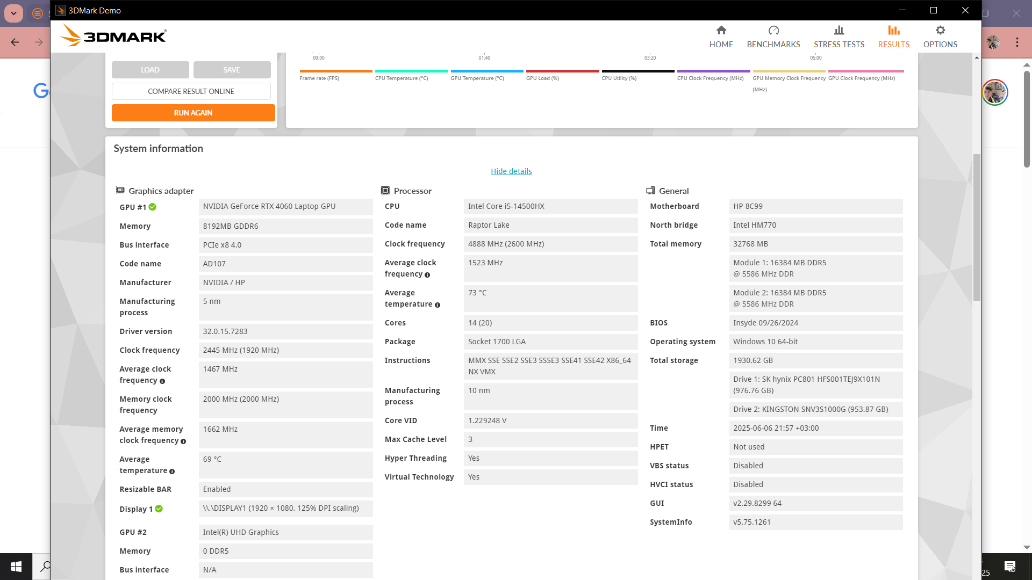1032x580 pixels.
Task: Open the HOME tab house icon
Action: pyautogui.click(x=721, y=31)
